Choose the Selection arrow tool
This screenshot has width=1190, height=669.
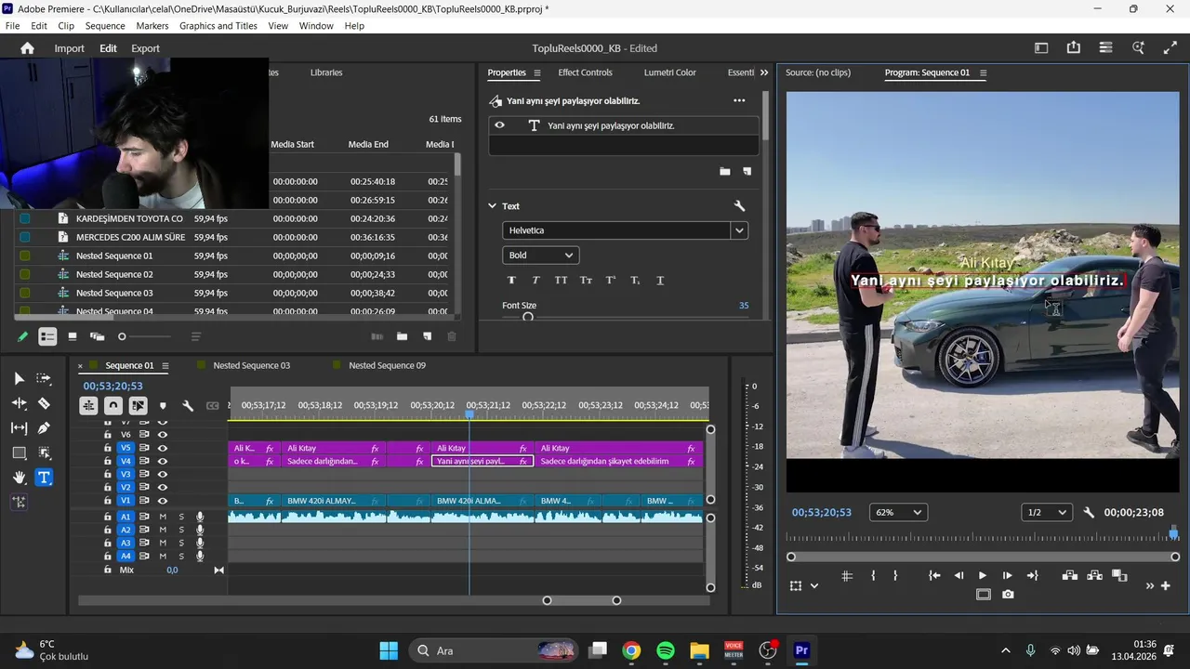pos(19,378)
